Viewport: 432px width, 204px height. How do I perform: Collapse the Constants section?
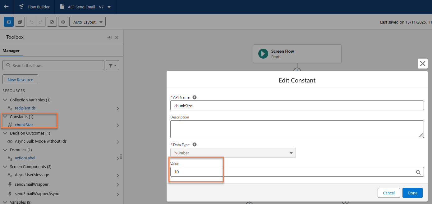[5, 117]
